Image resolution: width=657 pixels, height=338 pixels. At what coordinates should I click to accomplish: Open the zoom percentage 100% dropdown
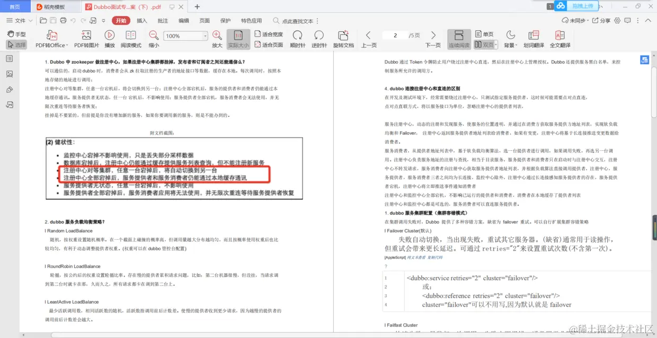click(x=205, y=36)
